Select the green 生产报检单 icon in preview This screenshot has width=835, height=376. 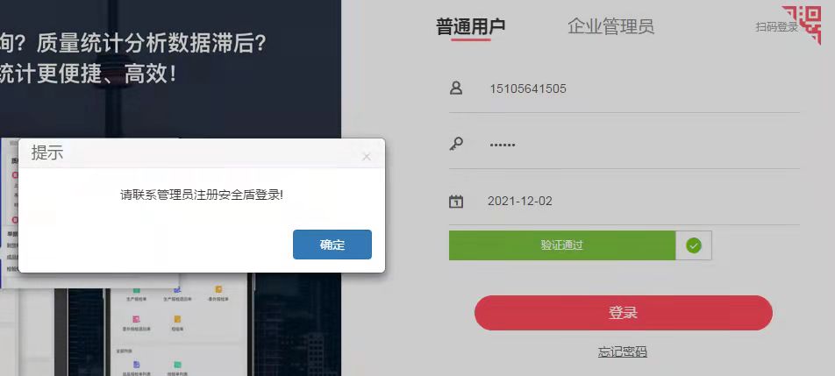click(136, 290)
